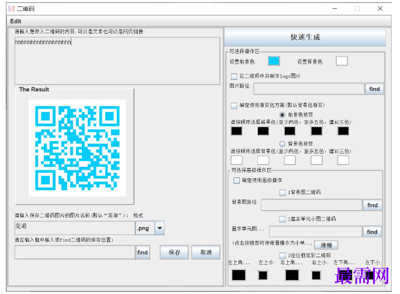The image size is (400, 294).
Task: Click the generated QR code image
Action: [x=77, y=148]
